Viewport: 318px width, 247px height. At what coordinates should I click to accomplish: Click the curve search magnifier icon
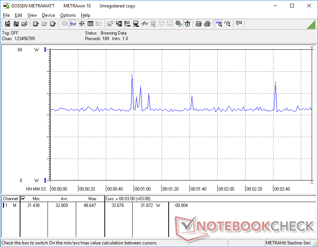tap(228, 24)
